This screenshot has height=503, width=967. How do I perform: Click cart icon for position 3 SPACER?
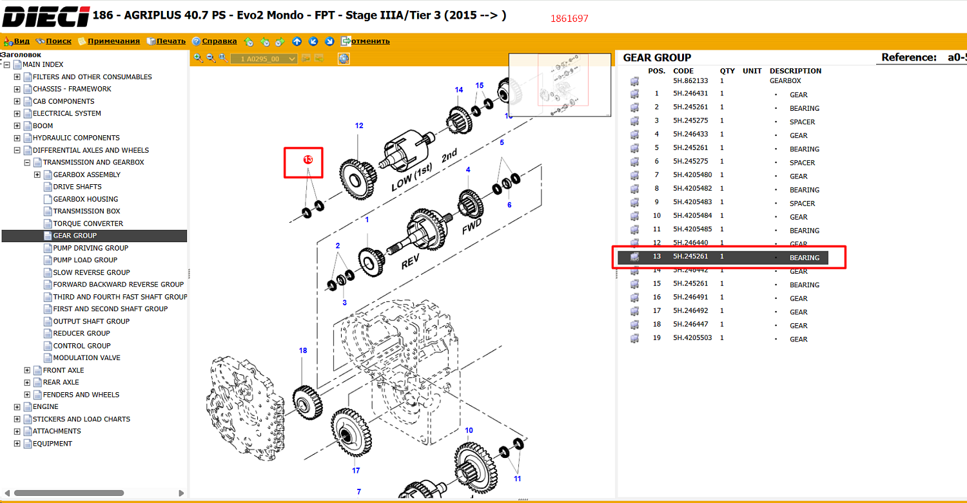click(634, 121)
